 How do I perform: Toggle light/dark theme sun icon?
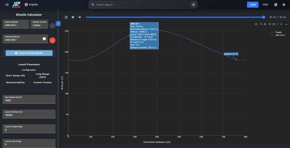[x=284, y=5]
